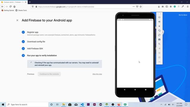Open Mail app from taskbar
The image size is (190, 107).
pyautogui.click(x=76, y=104)
